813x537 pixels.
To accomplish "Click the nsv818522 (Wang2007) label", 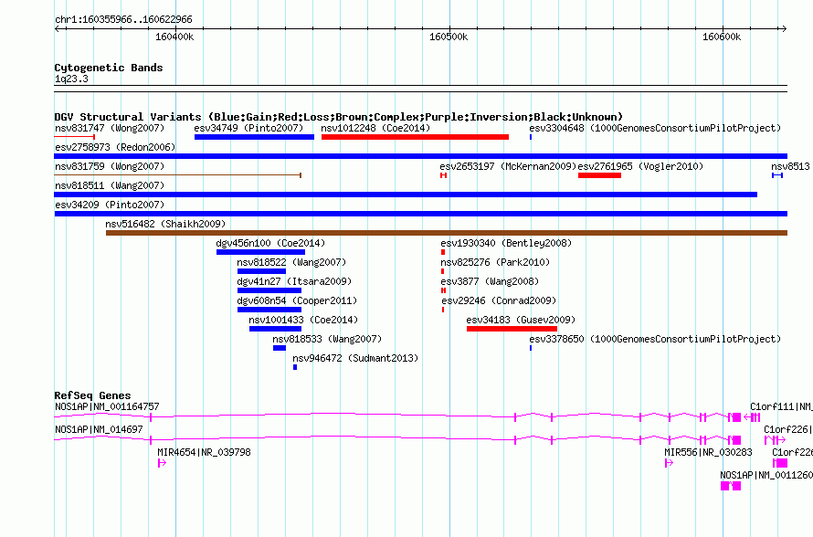I will pyautogui.click(x=291, y=262).
